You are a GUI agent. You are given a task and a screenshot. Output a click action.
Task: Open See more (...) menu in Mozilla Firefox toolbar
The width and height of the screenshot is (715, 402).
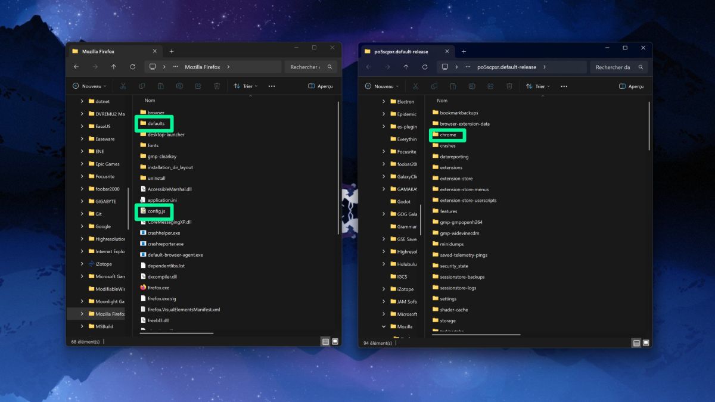click(x=272, y=86)
